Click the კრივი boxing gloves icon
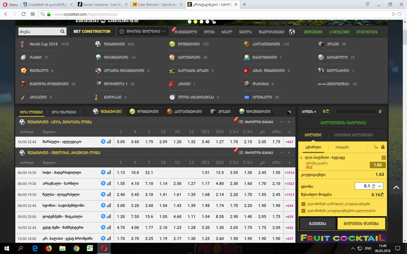Viewport: 407px width, 254px height. [172, 84]
